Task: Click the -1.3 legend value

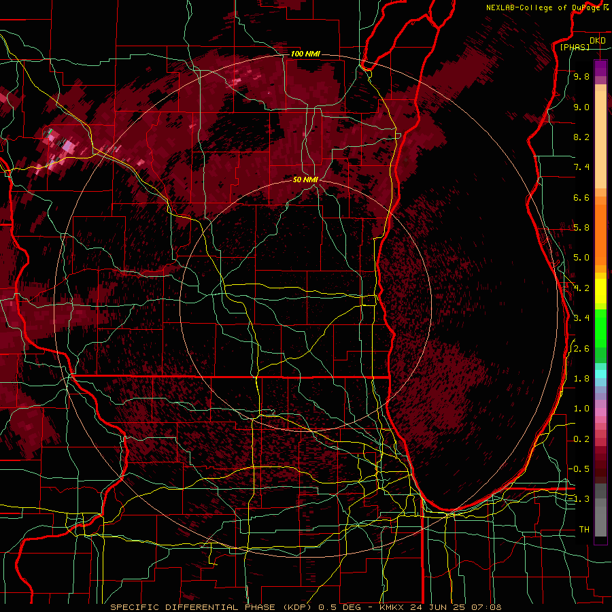Action: point(580,499)
